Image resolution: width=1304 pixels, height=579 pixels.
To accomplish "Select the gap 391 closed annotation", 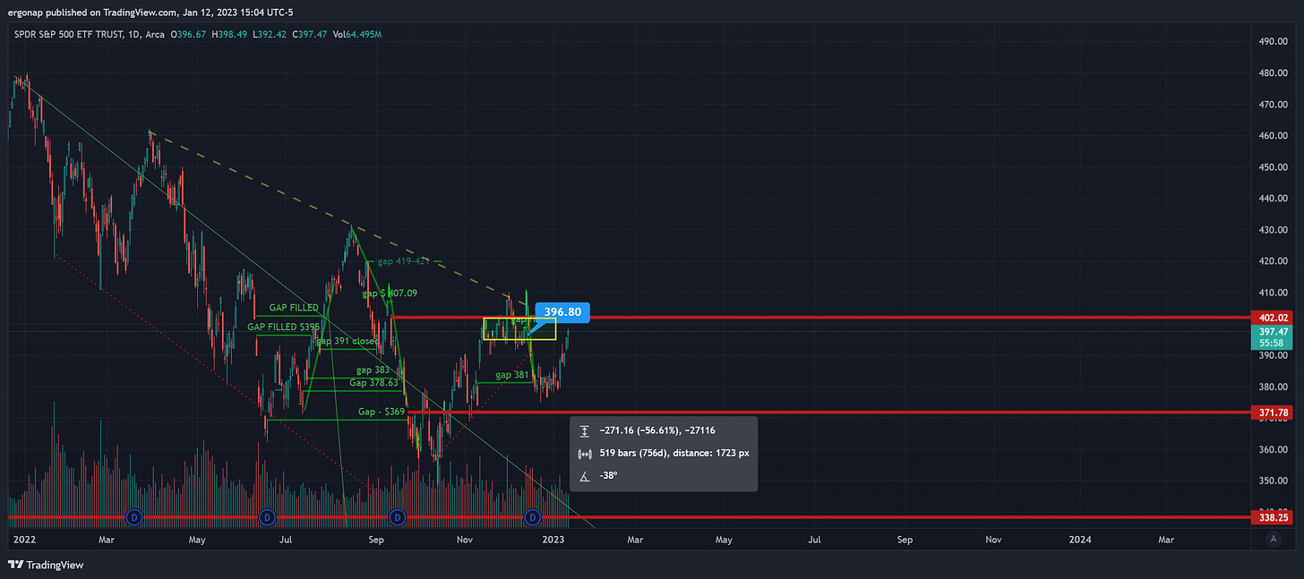I will point(347,341).
